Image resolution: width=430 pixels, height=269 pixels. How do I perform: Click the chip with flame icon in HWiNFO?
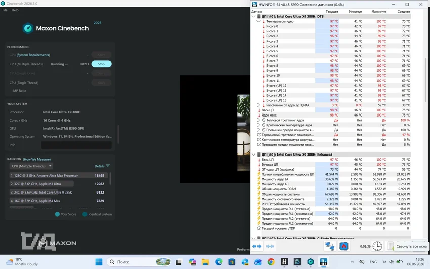click(x=343, y=246)
